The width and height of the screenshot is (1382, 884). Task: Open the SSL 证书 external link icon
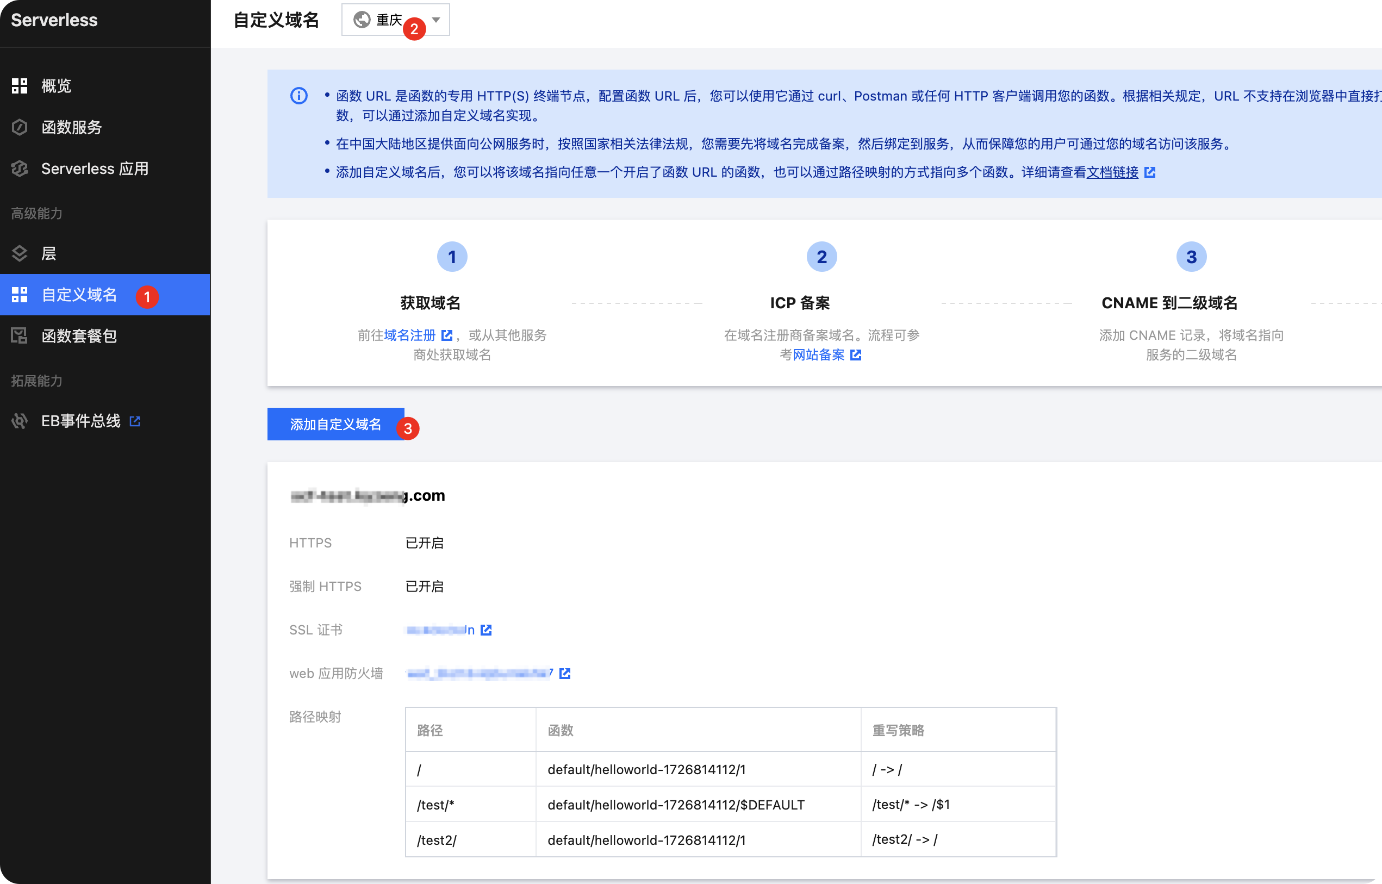tap(486, 630)
